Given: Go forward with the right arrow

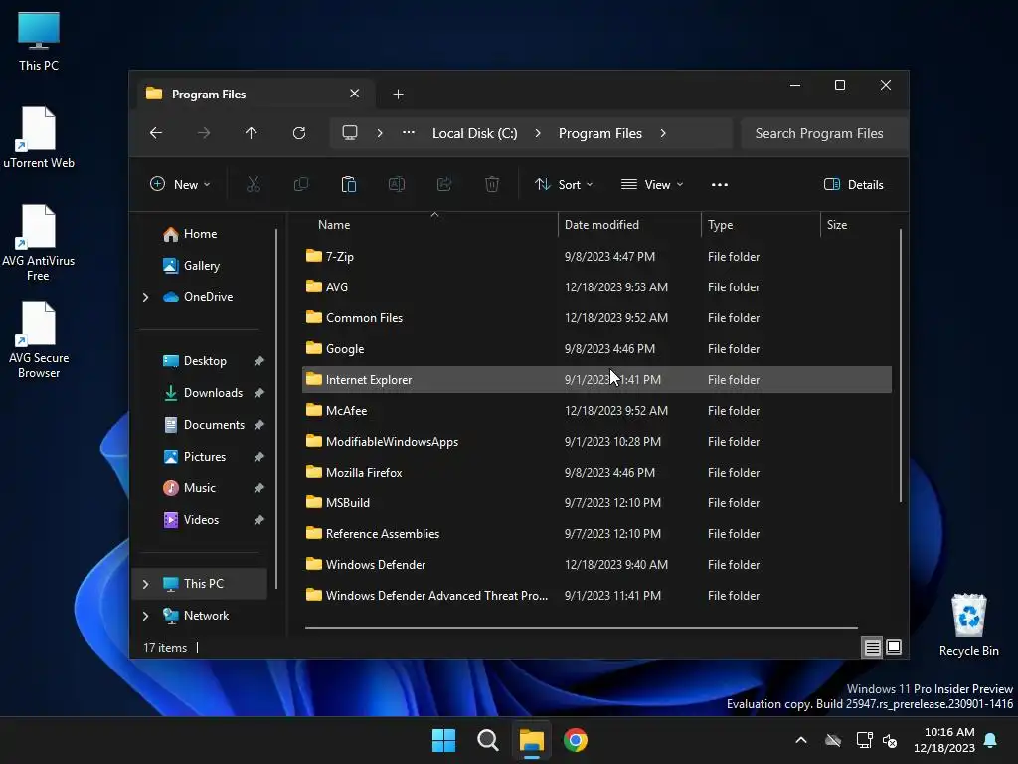Looking at the screenshot, I should click(204, 133).
